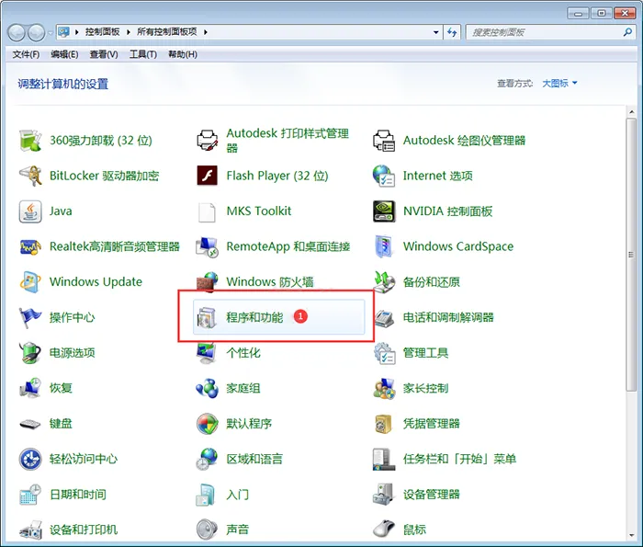Open the 编辑(E) menu
643x547 pixels.
[x=64, y=54]
